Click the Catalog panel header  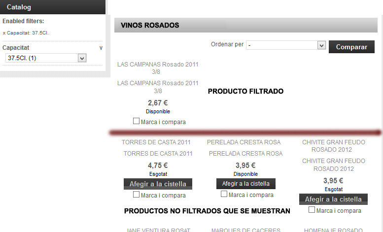pos(53,7)
